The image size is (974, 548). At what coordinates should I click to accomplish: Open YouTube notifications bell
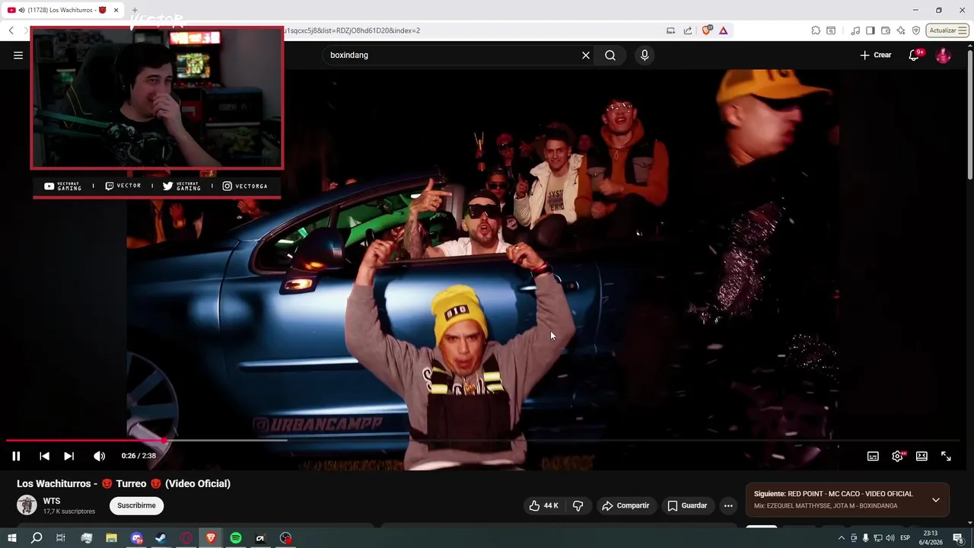click(x=915, y=55)
